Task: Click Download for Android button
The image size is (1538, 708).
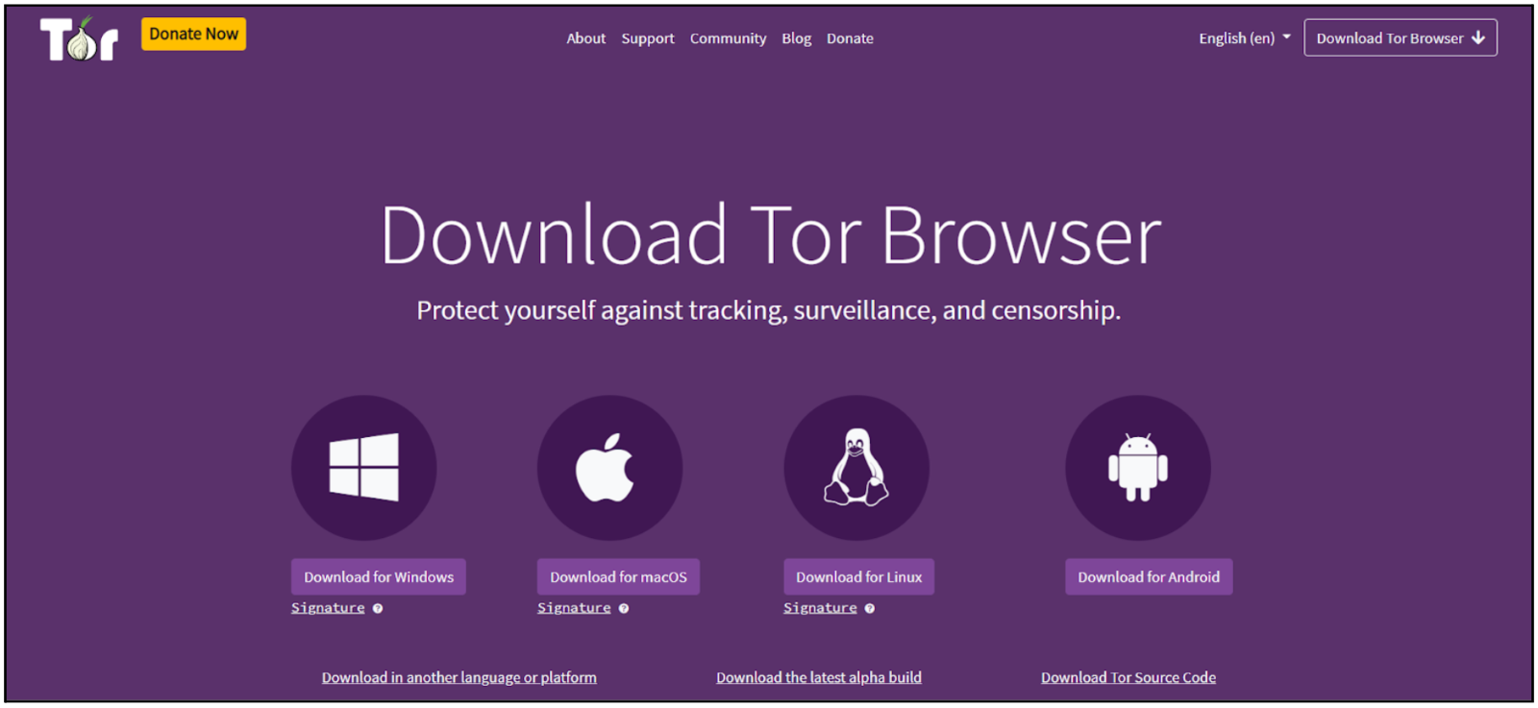Action: 1149,576
